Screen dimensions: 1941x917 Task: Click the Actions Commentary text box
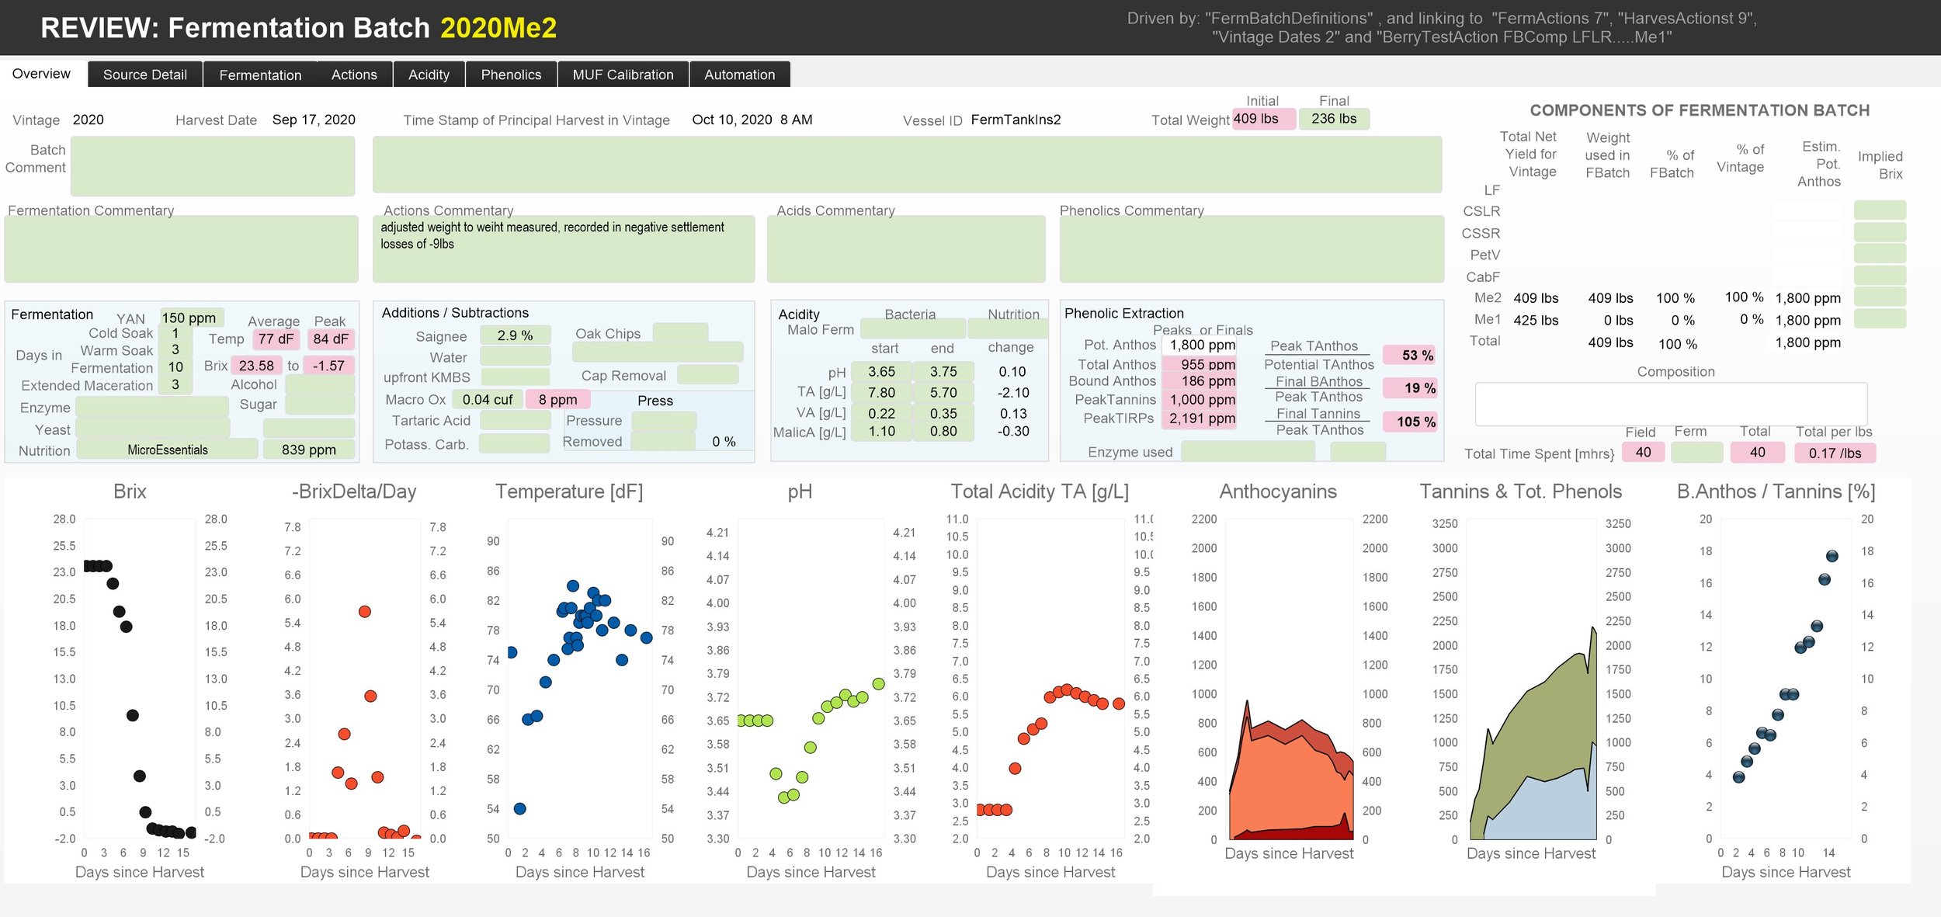coord(564,248)
